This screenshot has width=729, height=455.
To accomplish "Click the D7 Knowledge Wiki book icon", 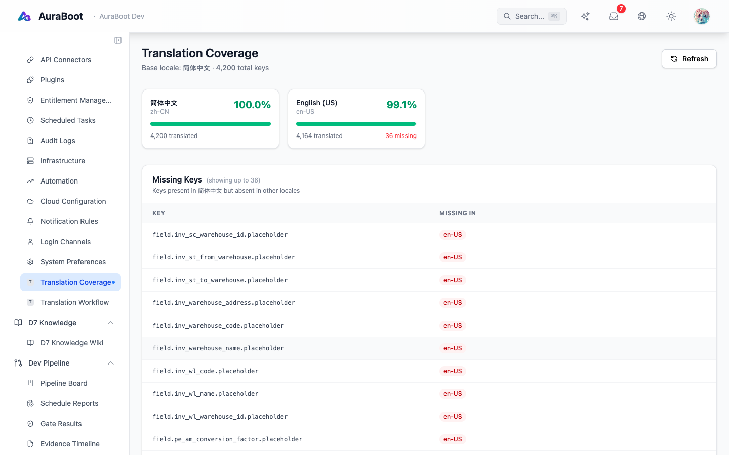I will pyautogui.click(x=30, y=343).
